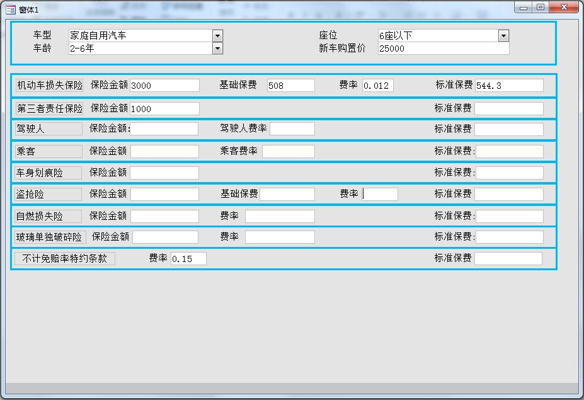The width and height of the screenshot is (584, 400).
Task: Click the 基础保费 field showing 508
Action: coord(291,86)
